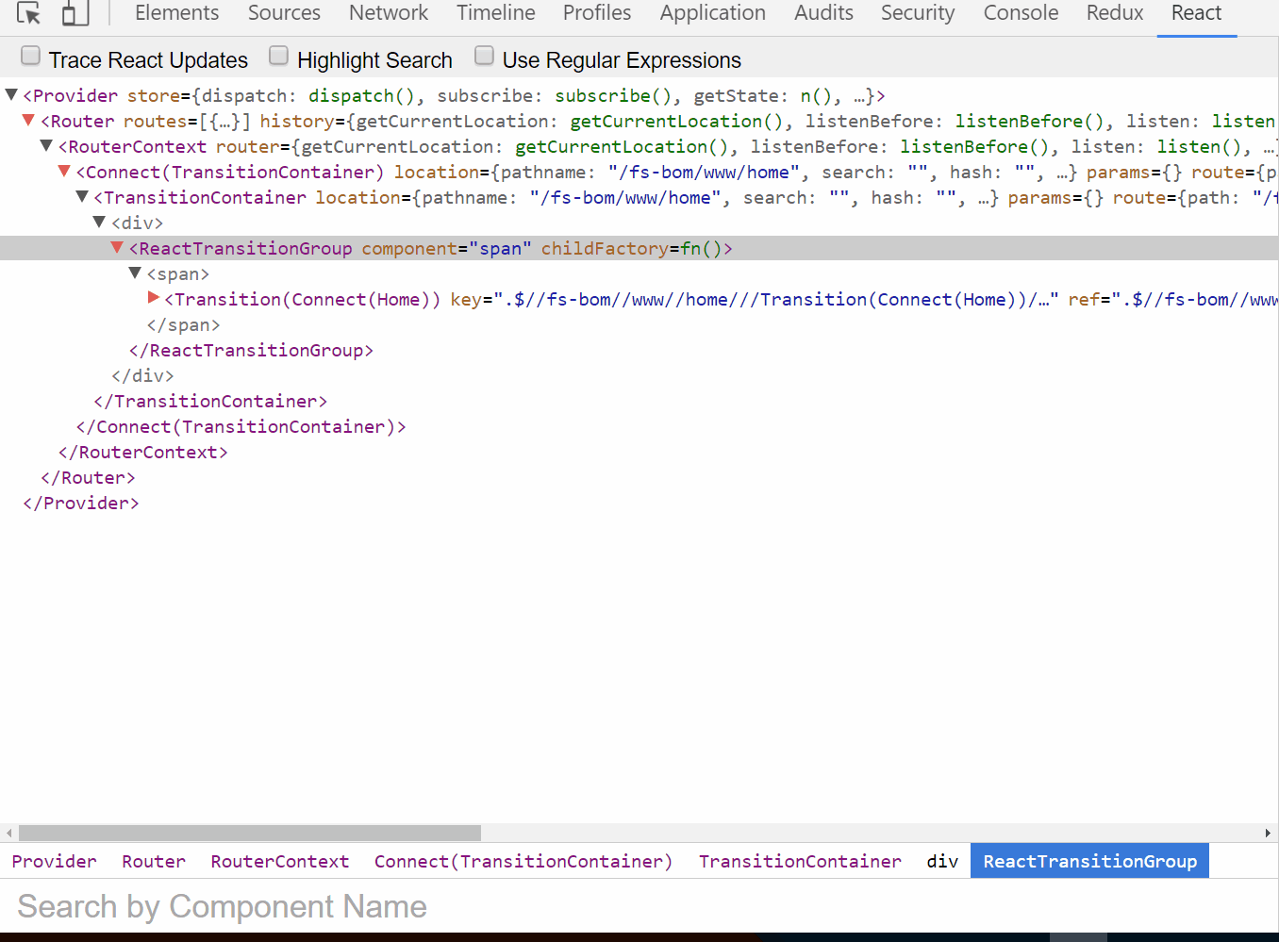Select the closing /span tag

183,324
